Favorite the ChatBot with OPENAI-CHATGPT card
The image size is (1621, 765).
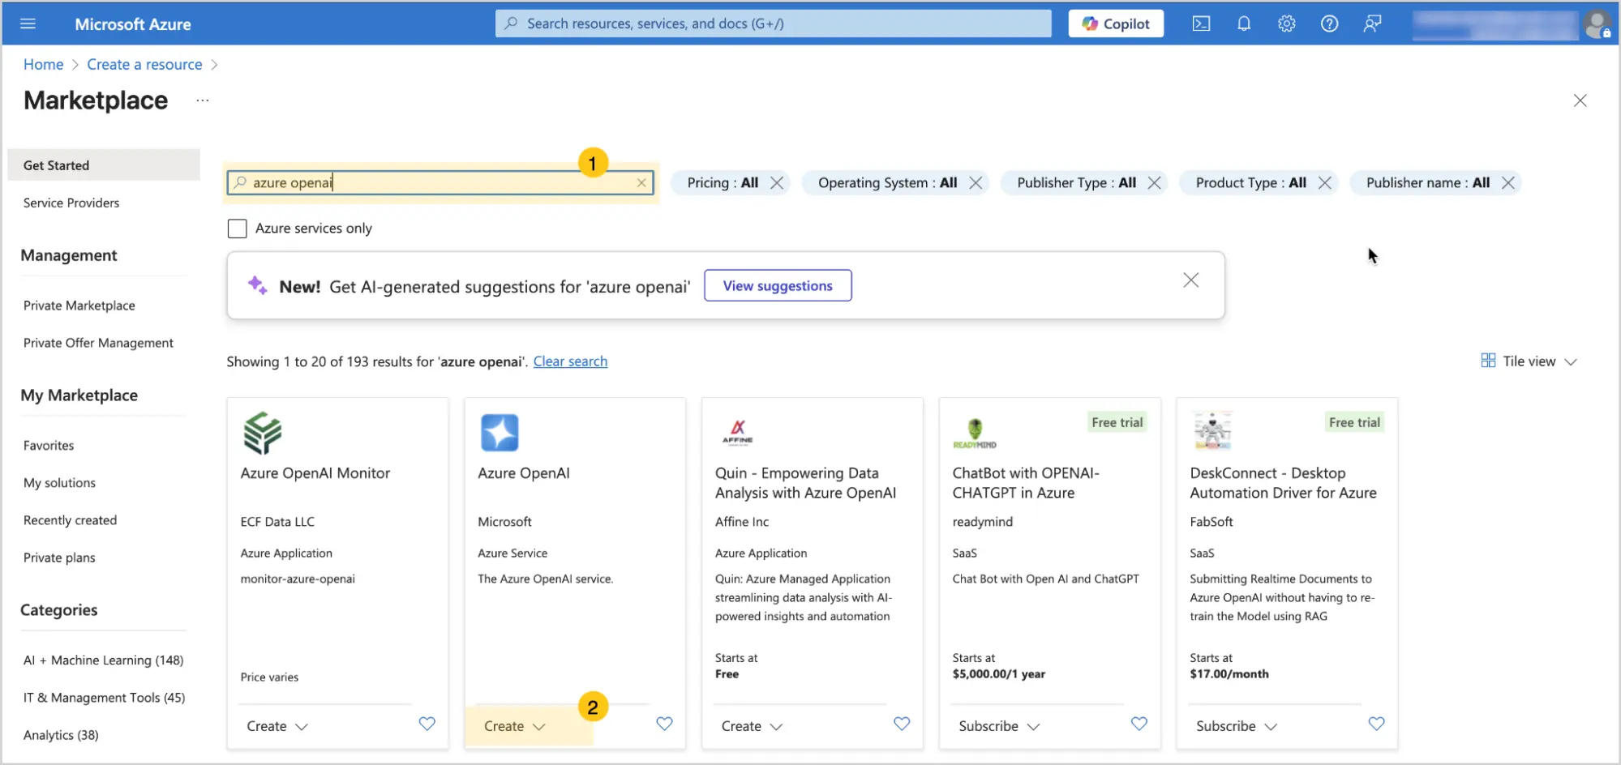pyautogui.click(x=1139, y=724)
